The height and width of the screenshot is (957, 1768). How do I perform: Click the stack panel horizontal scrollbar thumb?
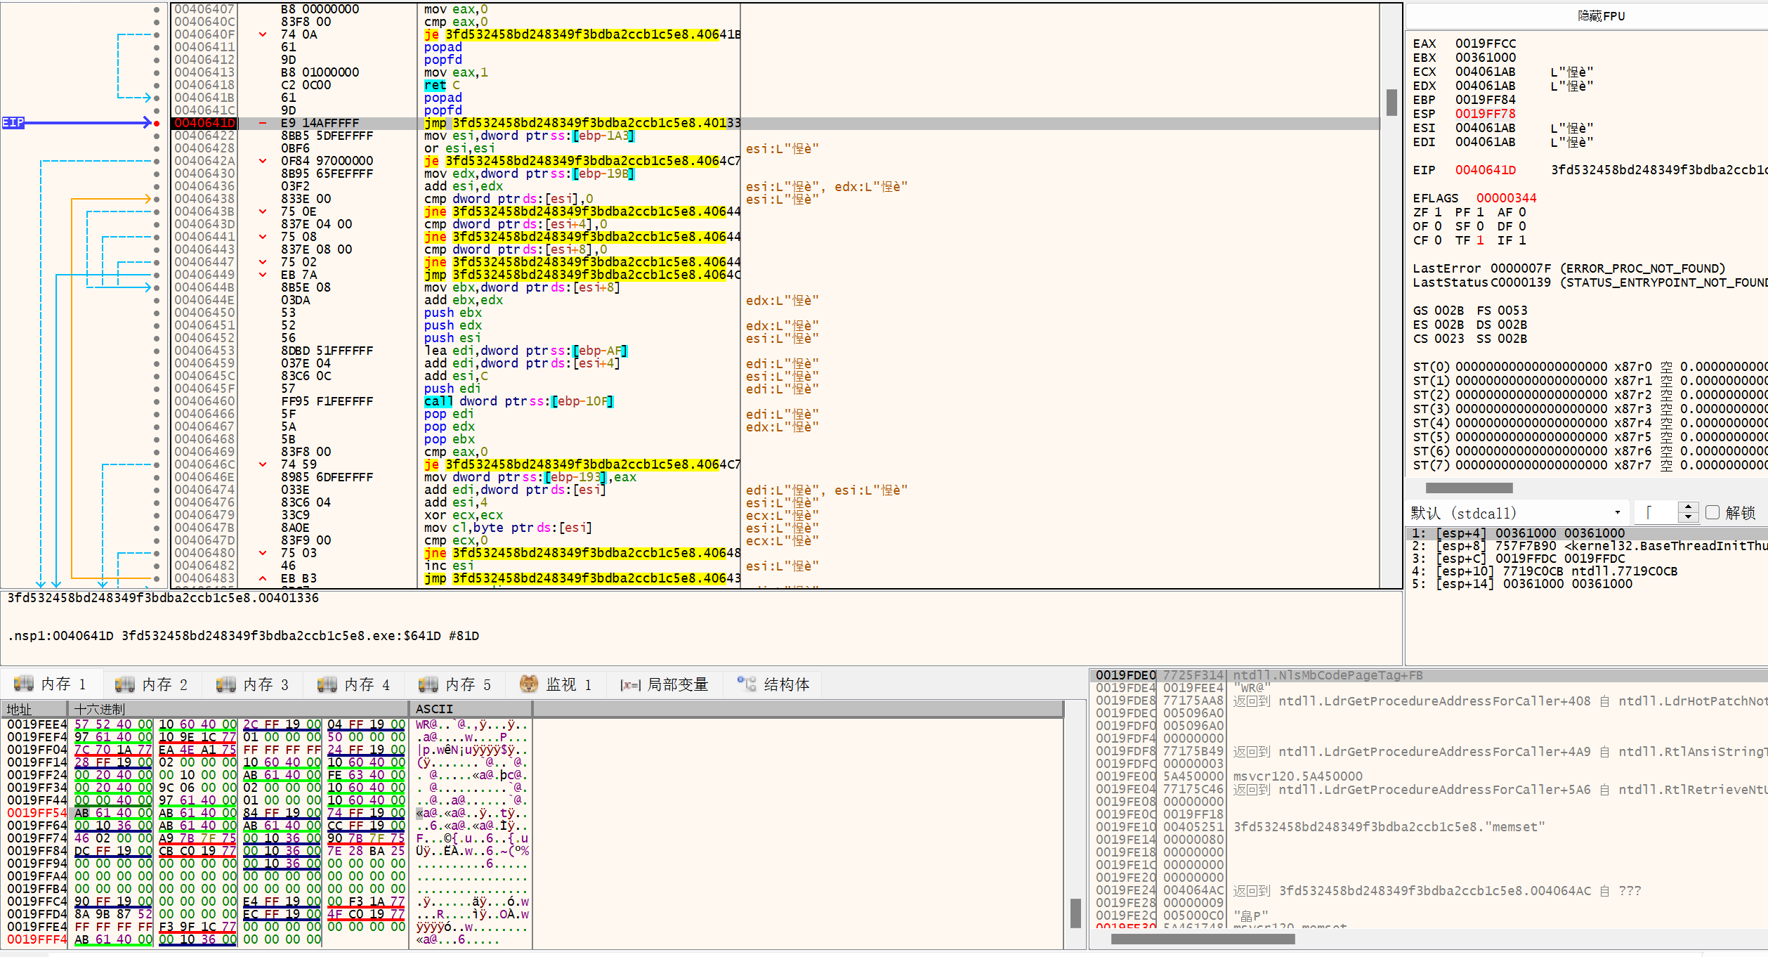[x=1203, y=939]
